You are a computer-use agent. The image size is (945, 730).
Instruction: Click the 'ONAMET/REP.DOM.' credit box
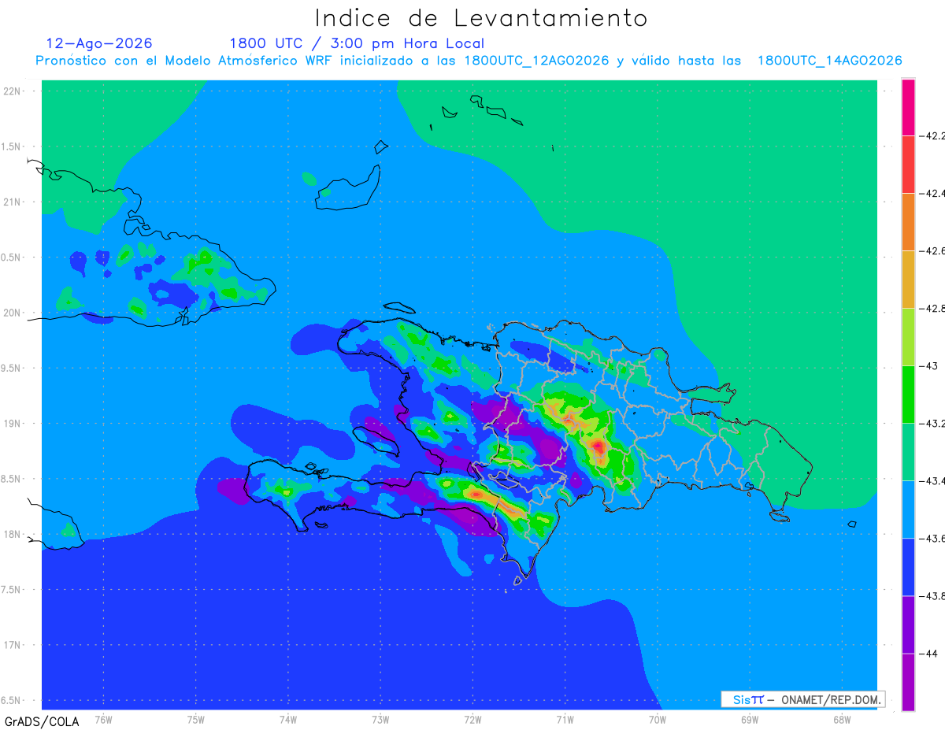[x=802, y=699]
